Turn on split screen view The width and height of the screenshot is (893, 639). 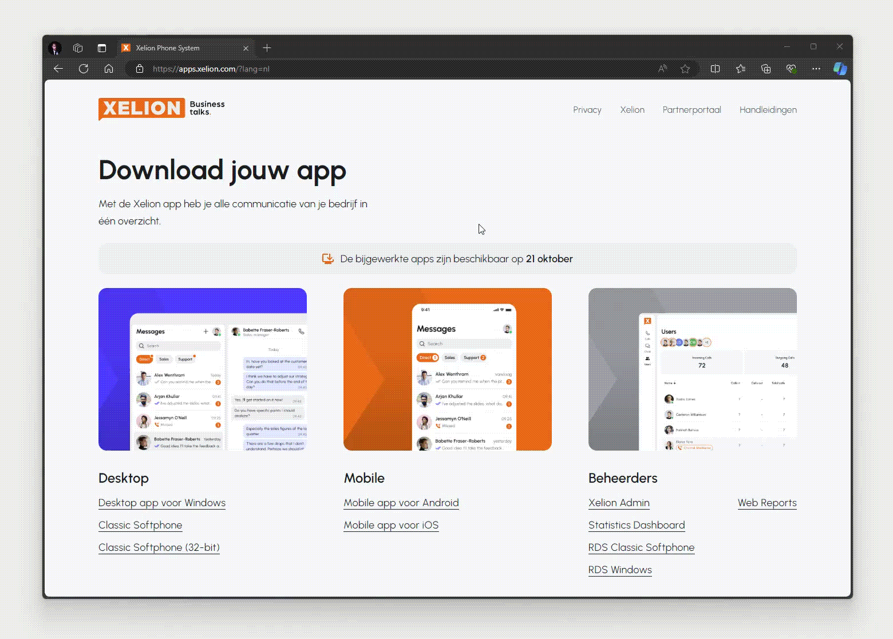point(715,69)
